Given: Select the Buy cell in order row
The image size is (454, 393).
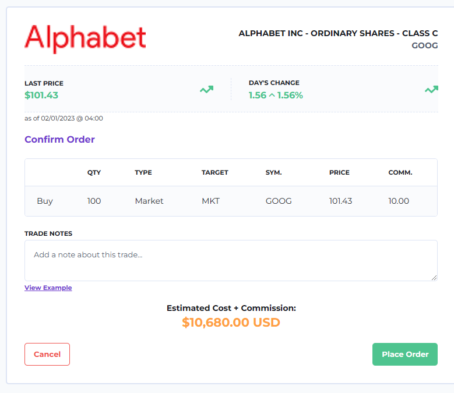Looking at the screenshot, I should click(x=45, y=201).
